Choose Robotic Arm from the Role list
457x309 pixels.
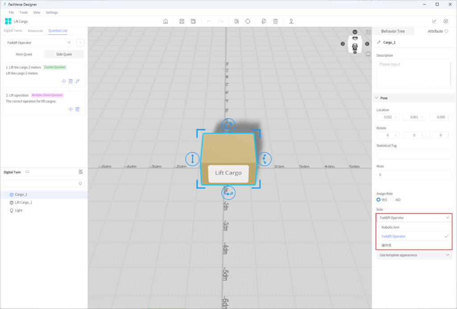tap(414, 227)
